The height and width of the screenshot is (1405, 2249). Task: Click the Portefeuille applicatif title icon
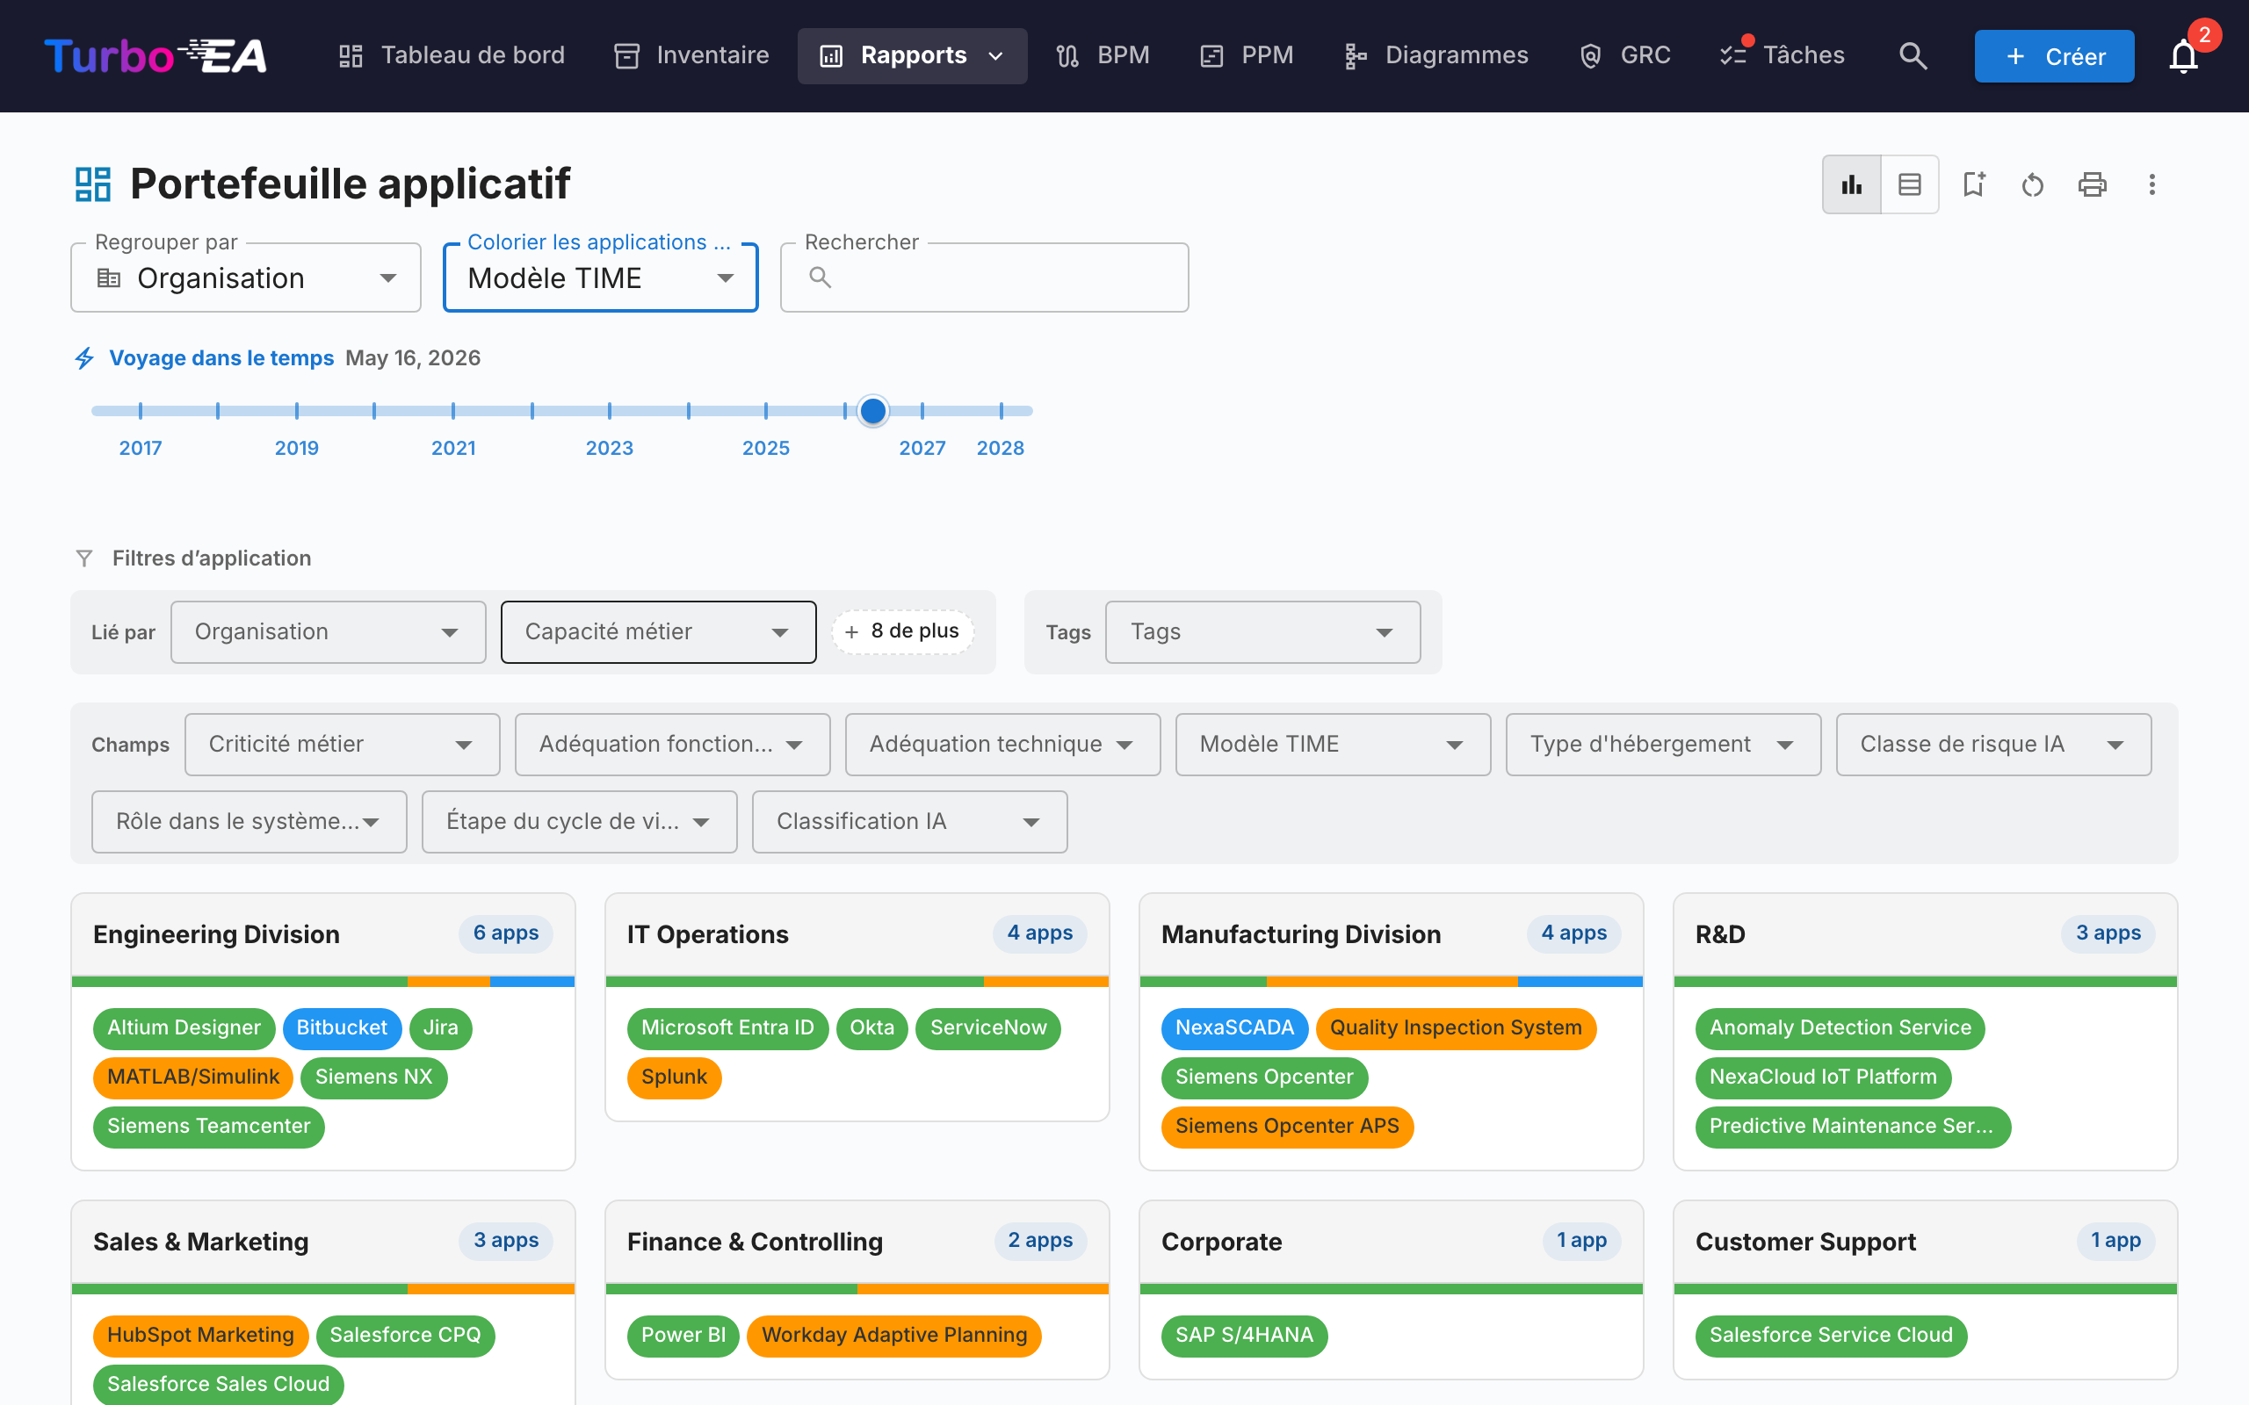click(93, 184)
